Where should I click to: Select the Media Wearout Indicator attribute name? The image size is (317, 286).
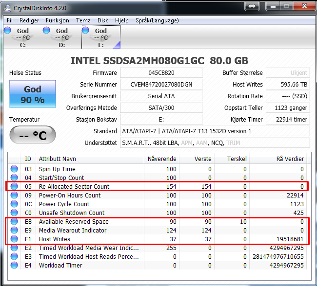click(x=73, y=231)
